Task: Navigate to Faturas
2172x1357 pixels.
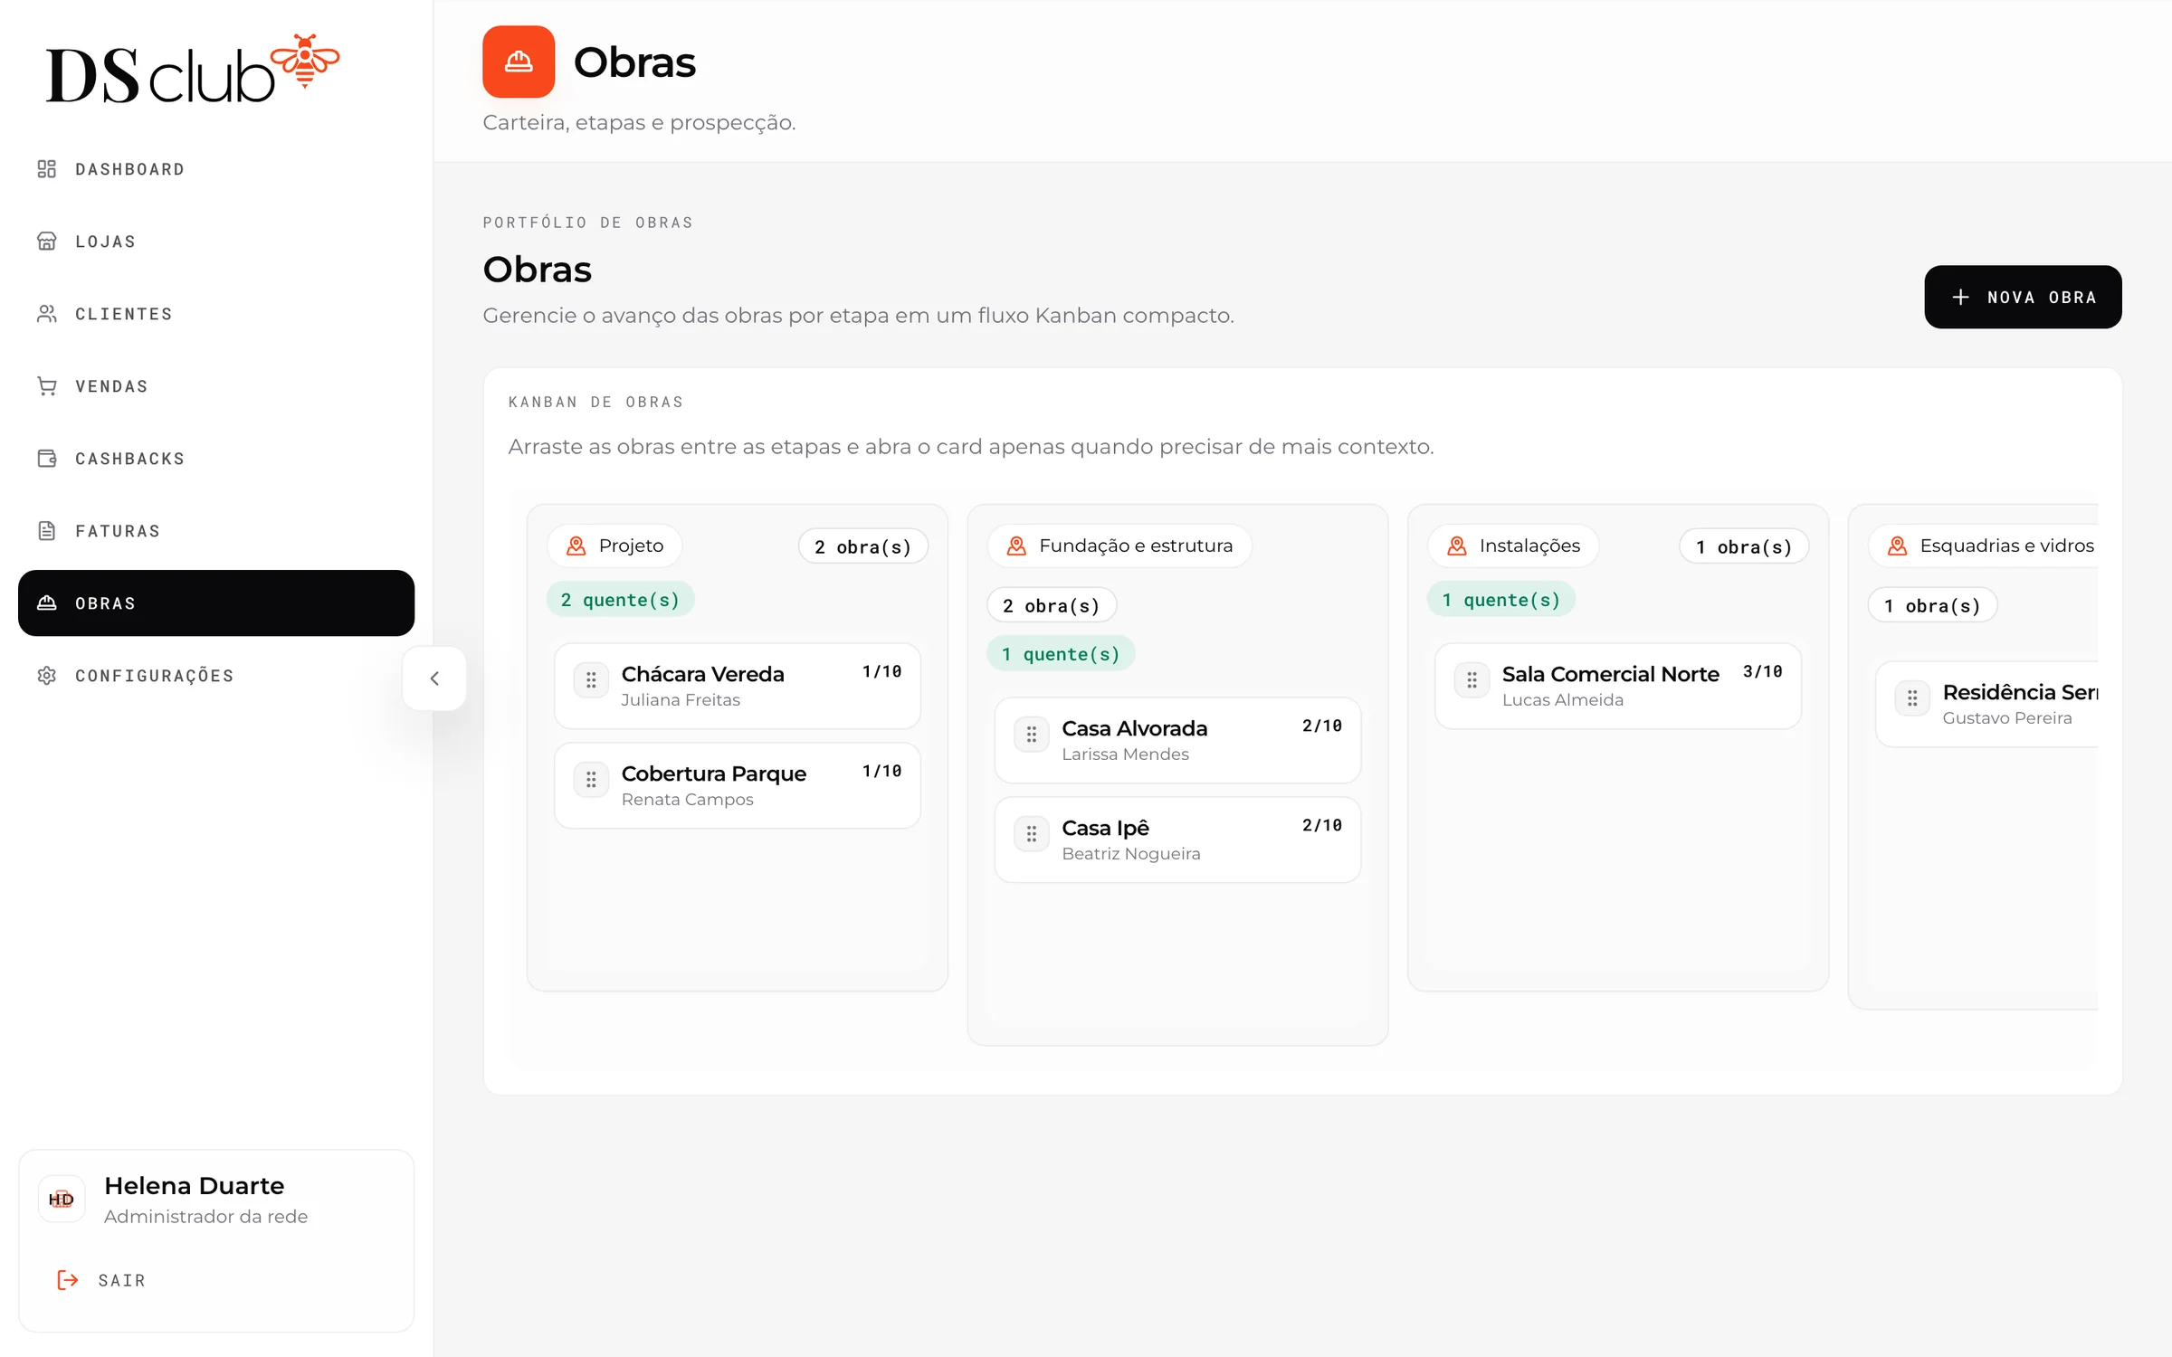Action: 216,531
